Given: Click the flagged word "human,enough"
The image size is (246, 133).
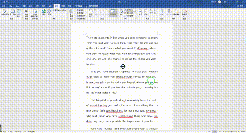Looking at the screenshot, I should point(95,82).
